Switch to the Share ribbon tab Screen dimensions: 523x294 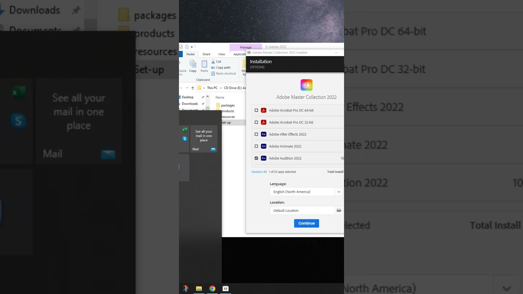tap(206, 54)
